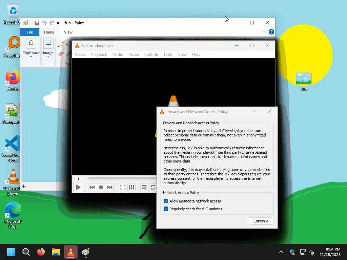Toggle "Regularly check for VLC updates" checkbox
This screenshot has width=347, height=260.
166,209
